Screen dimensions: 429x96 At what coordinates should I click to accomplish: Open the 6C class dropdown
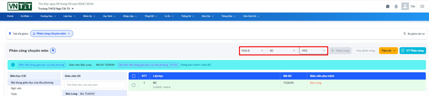[x=282, y=51]
